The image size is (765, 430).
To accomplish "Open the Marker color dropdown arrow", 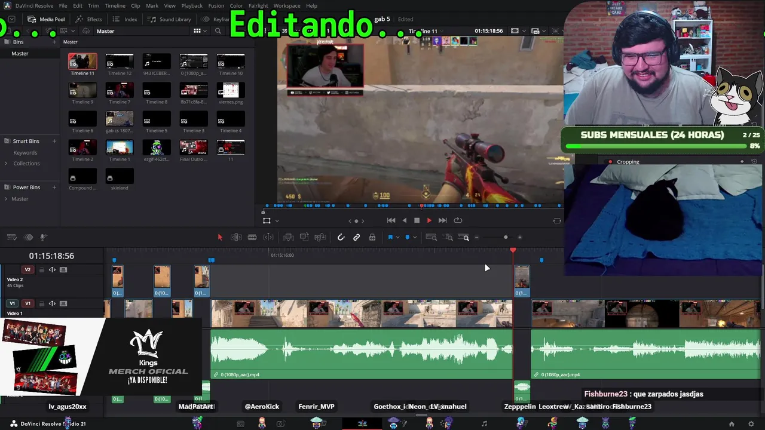I will coord(415,238).
